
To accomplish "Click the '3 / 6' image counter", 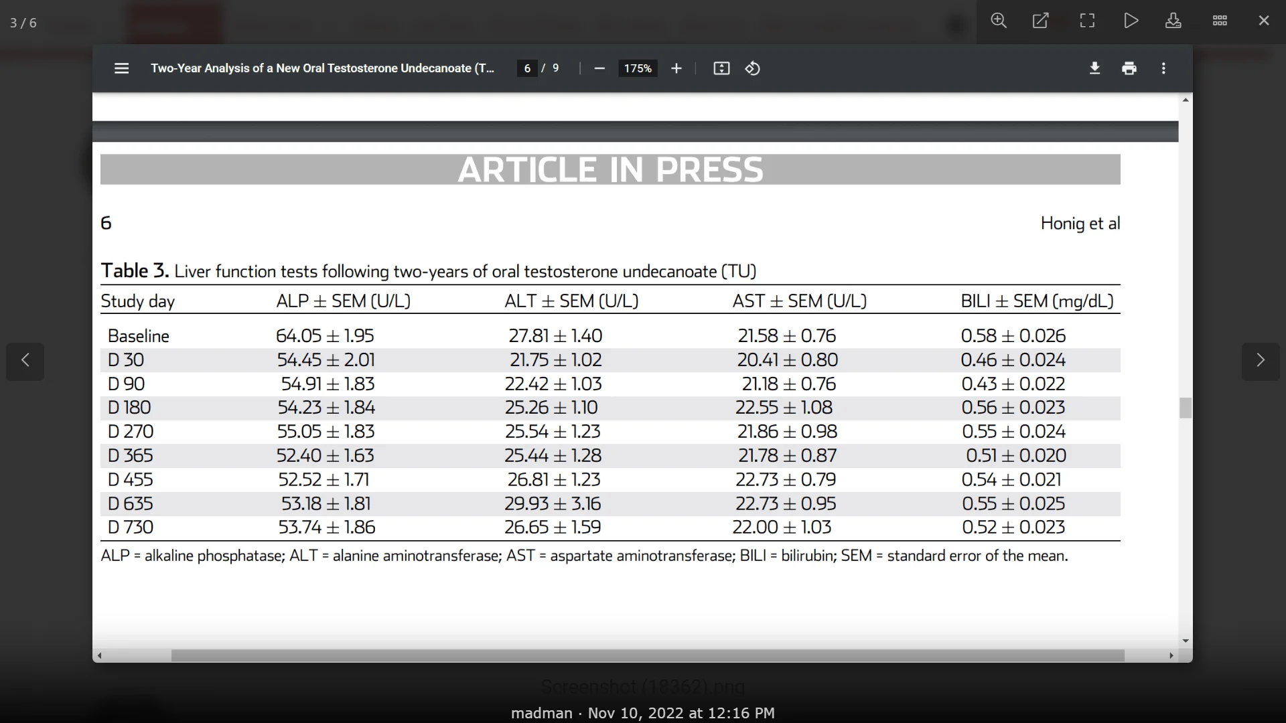I will pyautogui.click(x=23, y=23).
